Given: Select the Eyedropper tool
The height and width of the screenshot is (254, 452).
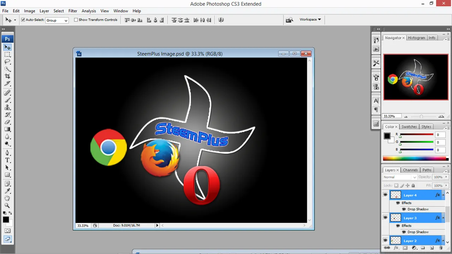Looking at the screenshot, I should coord(7,191).
